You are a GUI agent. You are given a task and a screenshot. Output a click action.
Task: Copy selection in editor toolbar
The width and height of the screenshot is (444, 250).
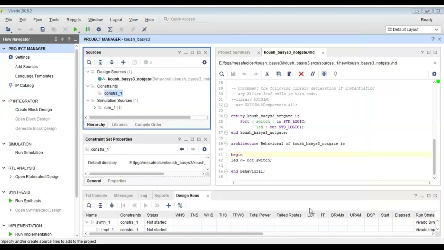(279, 74)
